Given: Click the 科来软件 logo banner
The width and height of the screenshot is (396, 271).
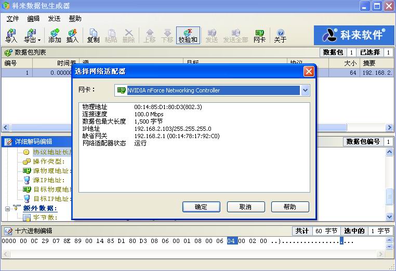Looking at the screenshot, I should 353,35.
